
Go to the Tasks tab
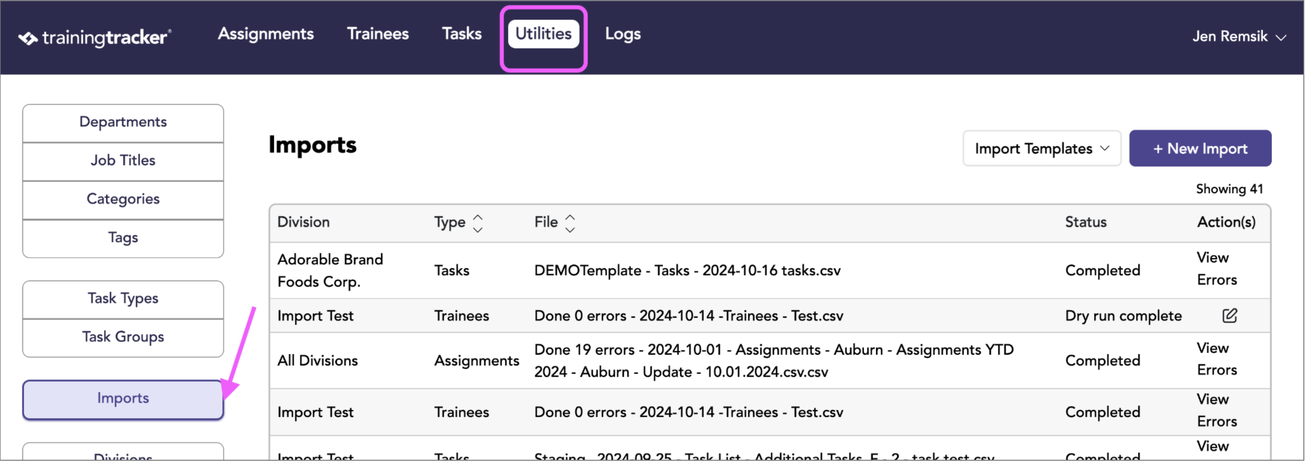(x=461, y=34)
